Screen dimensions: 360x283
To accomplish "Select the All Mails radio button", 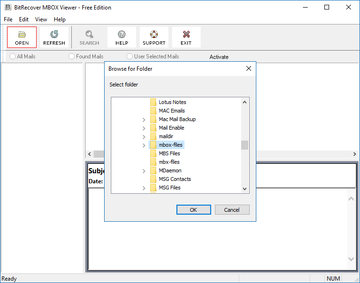I will point(12,57).
